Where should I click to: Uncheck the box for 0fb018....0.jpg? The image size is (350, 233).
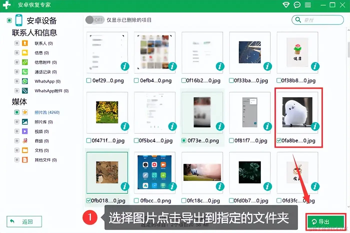[88, 200]
